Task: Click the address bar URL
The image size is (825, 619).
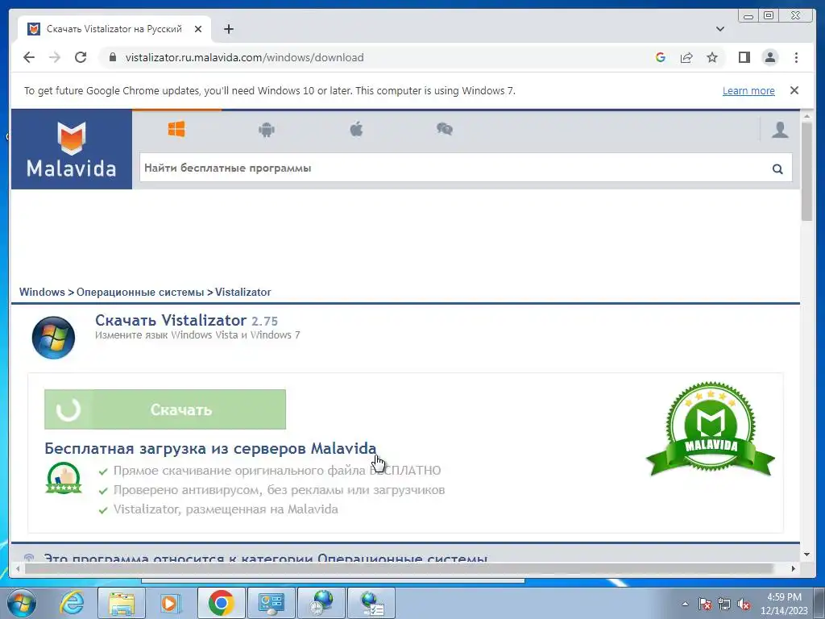Action: pos(244,57)
